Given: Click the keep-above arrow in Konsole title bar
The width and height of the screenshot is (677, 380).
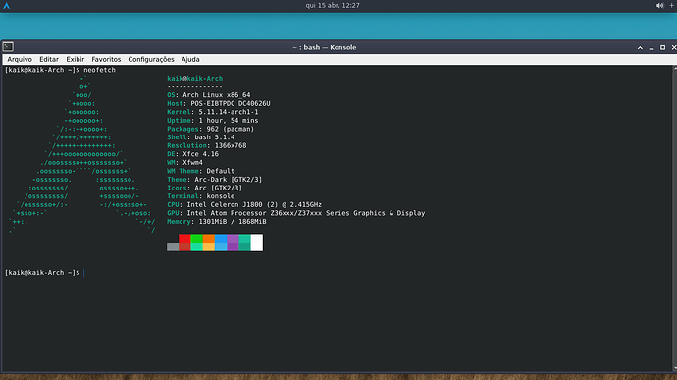Looking at the screenshot, I should (640, 47).
